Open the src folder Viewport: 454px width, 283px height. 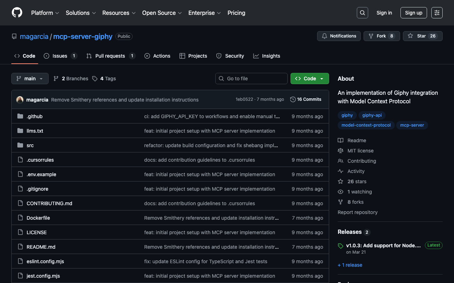point(30,145)
